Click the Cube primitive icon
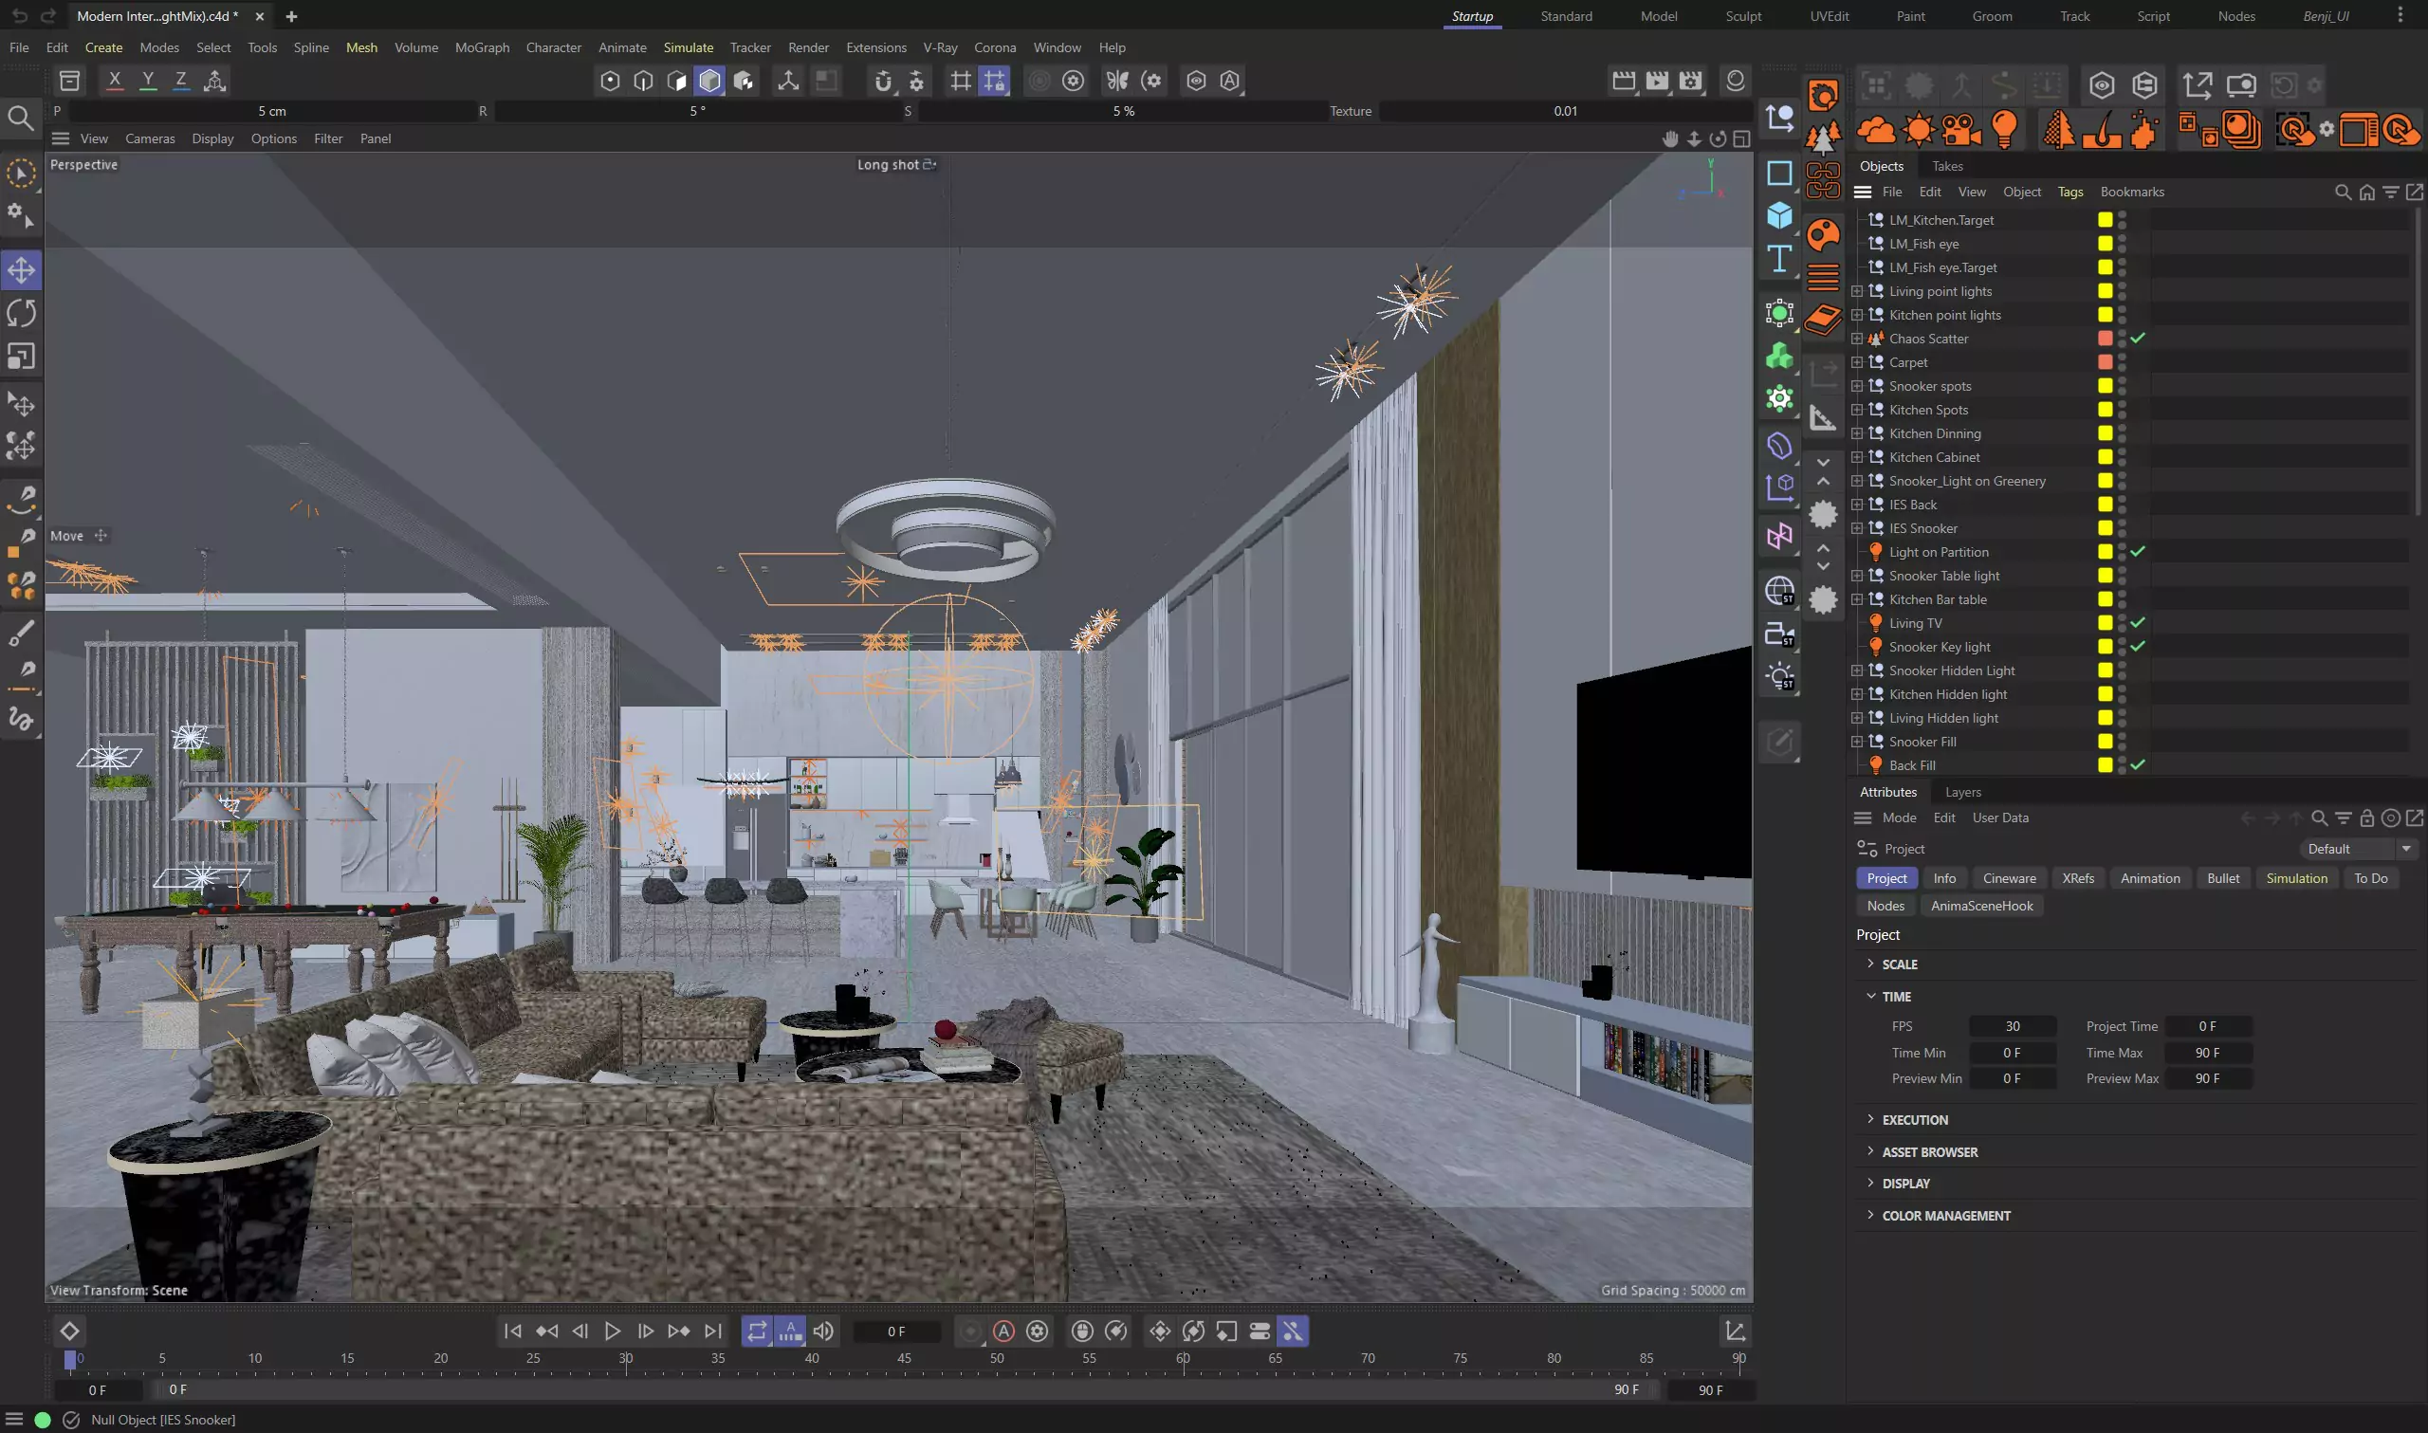Image resolution: width=2428 pixels, height=1433 pixels. pos(1779,215)
